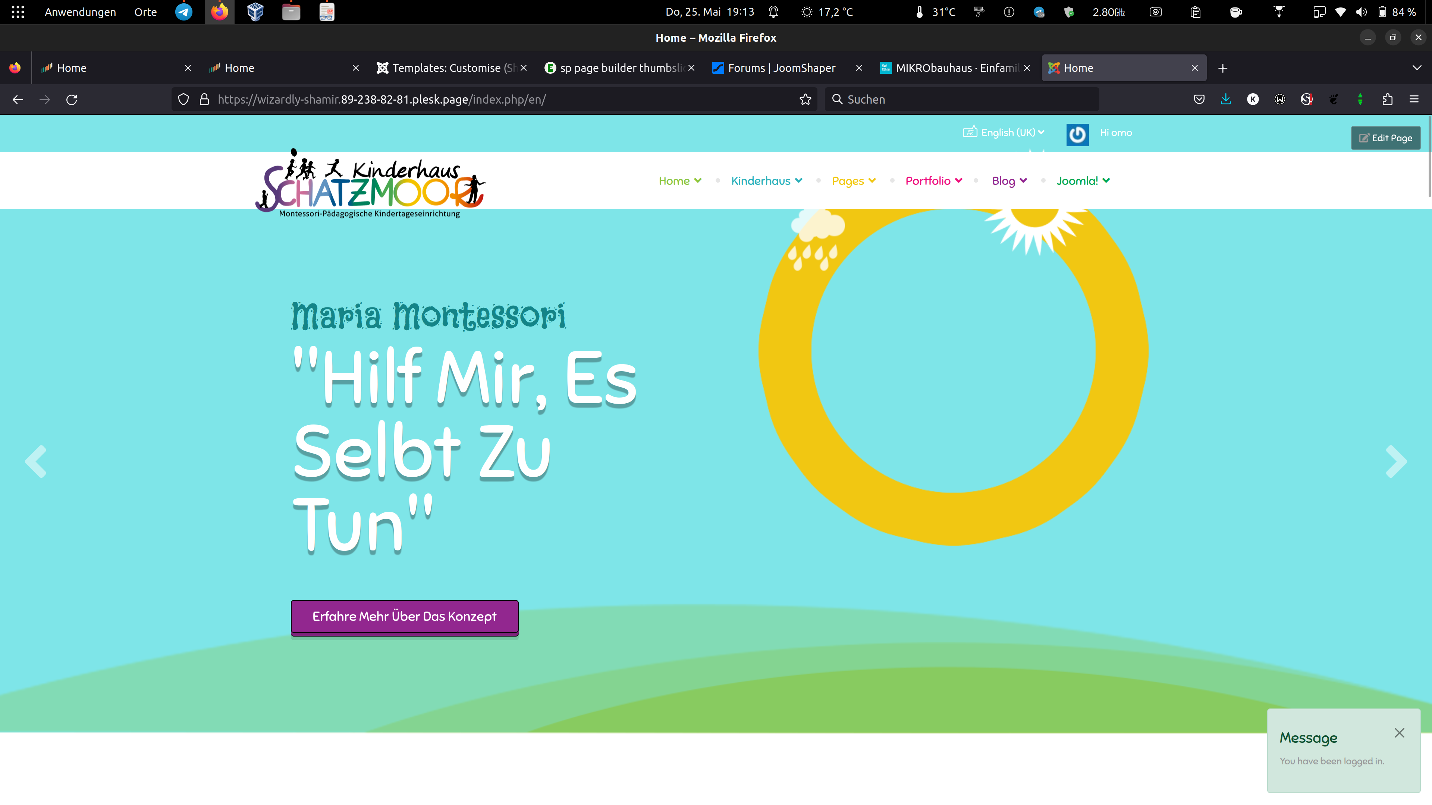Open the Anwendungen menu
1432x805 pixels.
80,12
